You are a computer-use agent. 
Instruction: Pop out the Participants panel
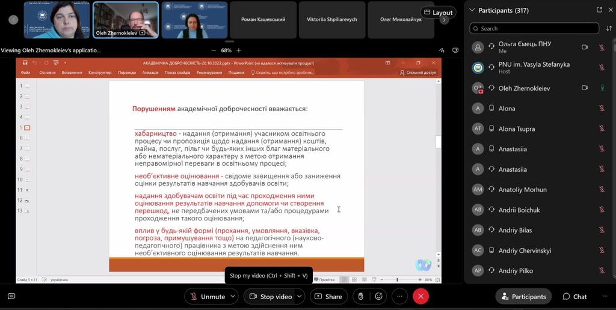pos(600,10)
